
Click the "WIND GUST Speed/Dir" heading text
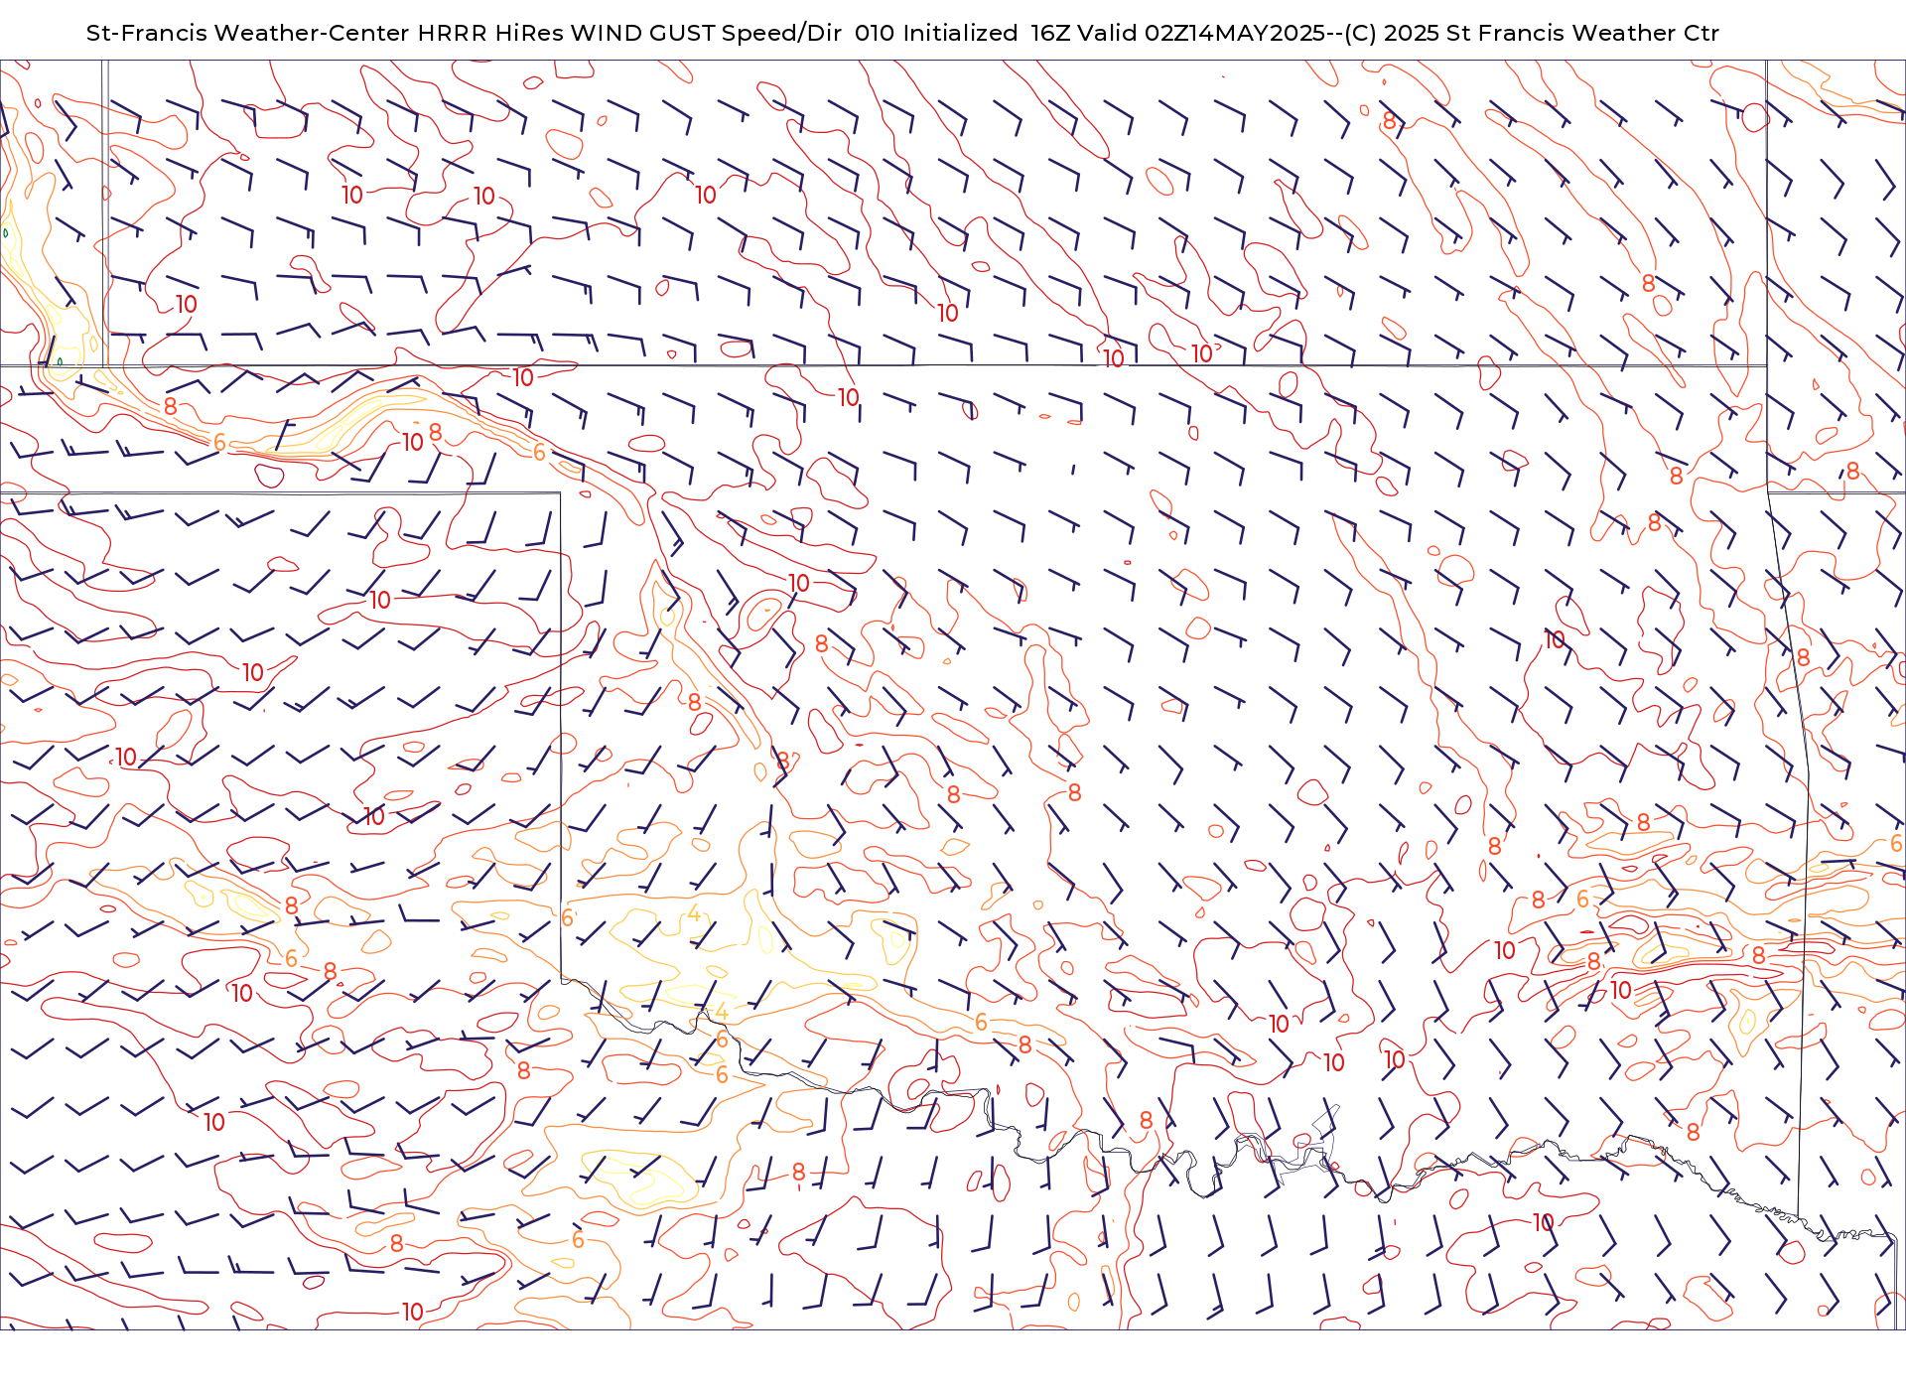click(707, 33)
